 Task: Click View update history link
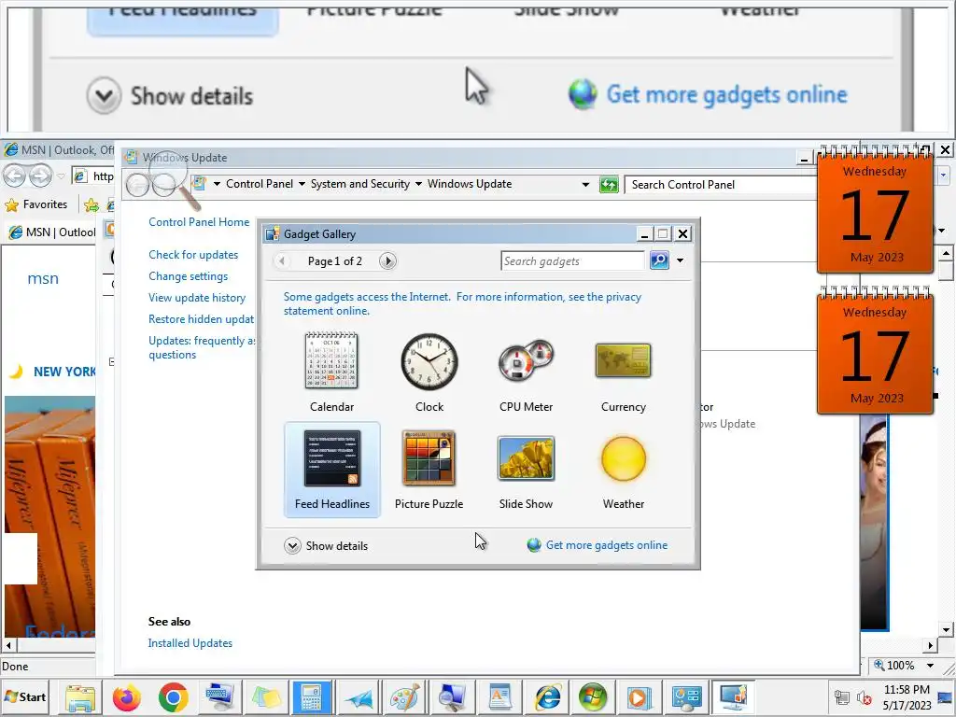[197, 298]
